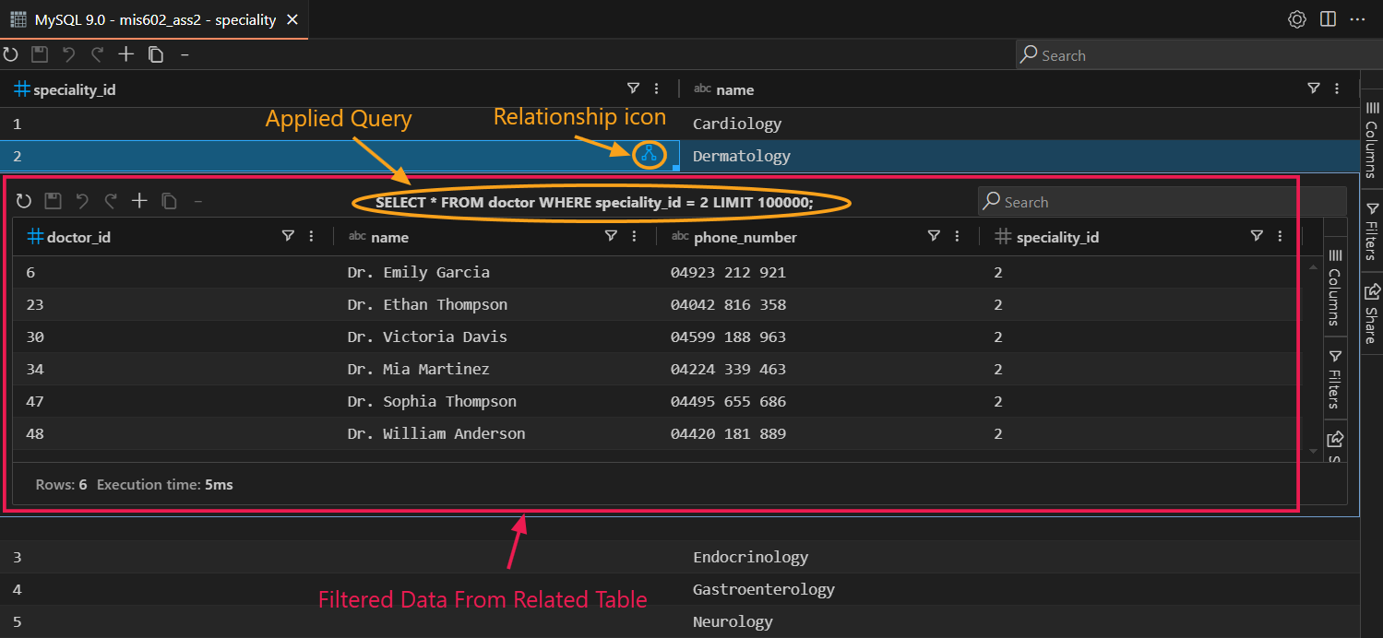Add a new row to speciality table
Screen dimensions: 1383x638
tap(126, 54)
